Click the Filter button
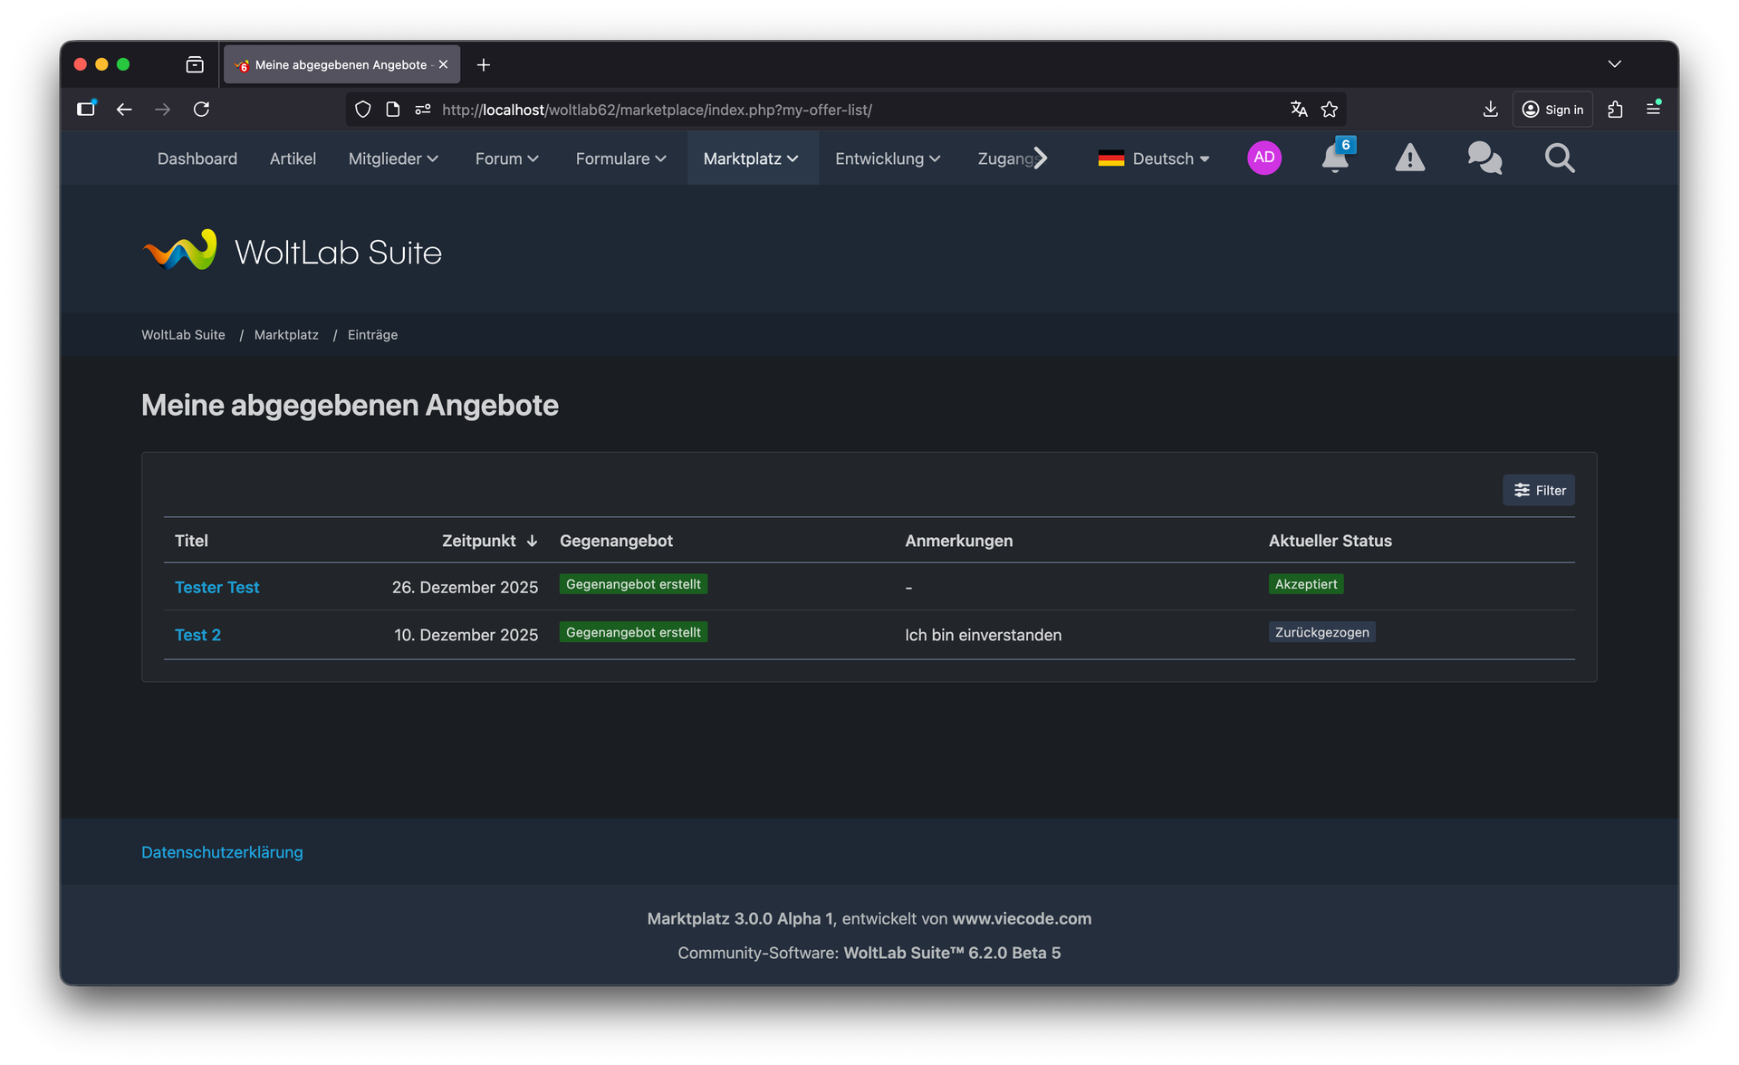 coord(1538,490)
